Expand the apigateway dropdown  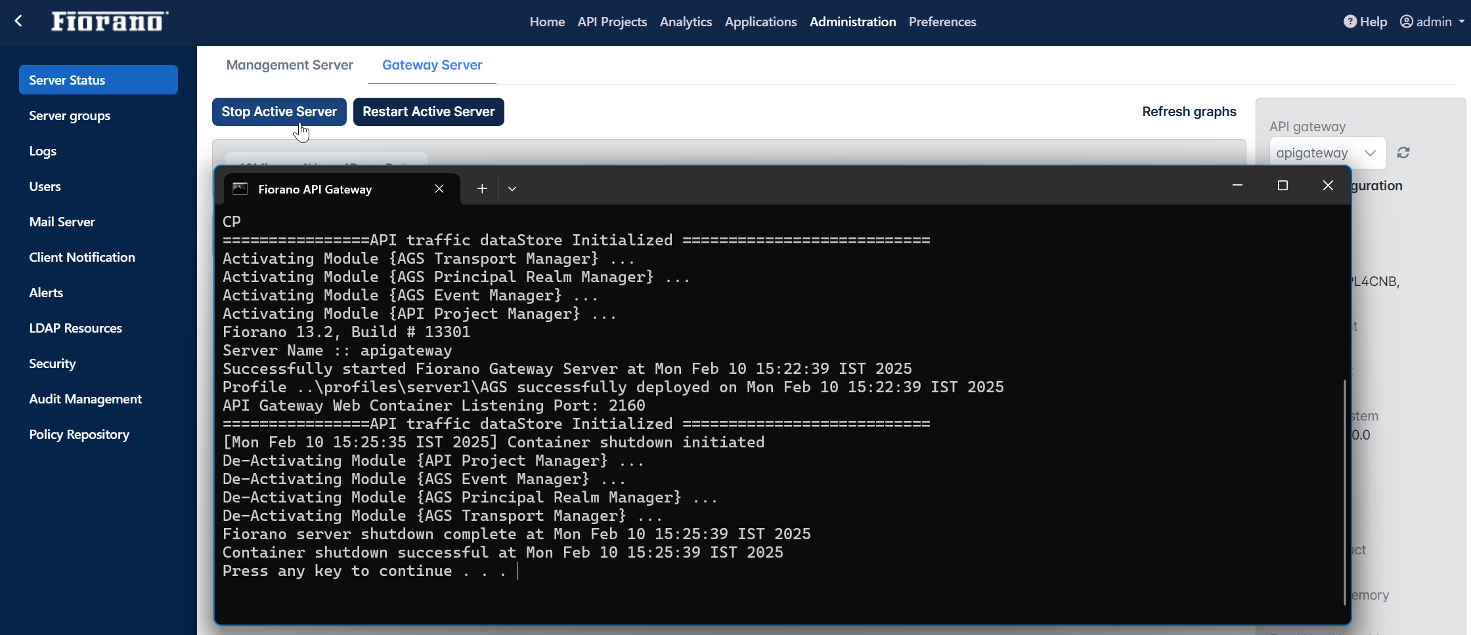tap(1328, 153)
